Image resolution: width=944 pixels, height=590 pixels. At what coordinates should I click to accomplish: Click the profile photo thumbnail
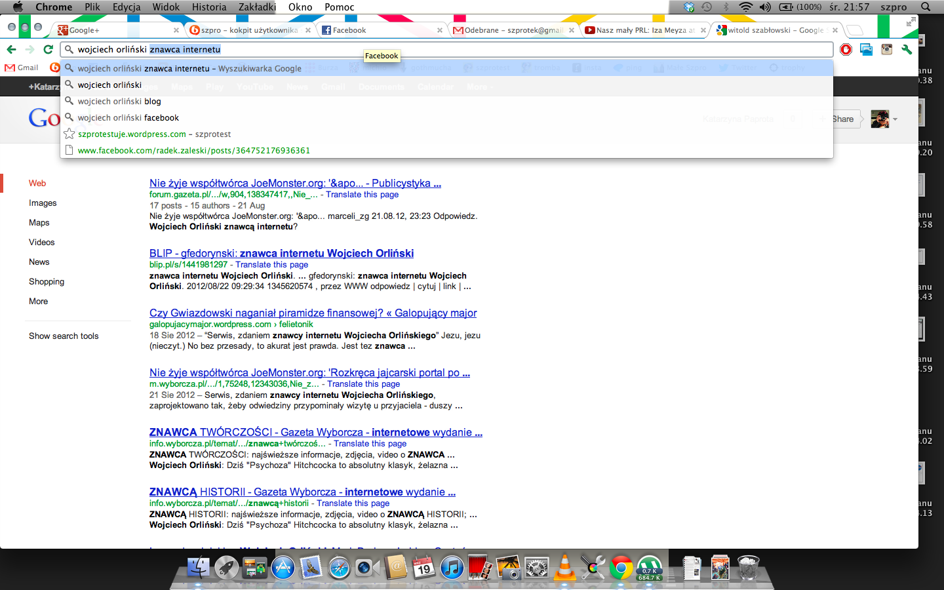pos(880,119)
